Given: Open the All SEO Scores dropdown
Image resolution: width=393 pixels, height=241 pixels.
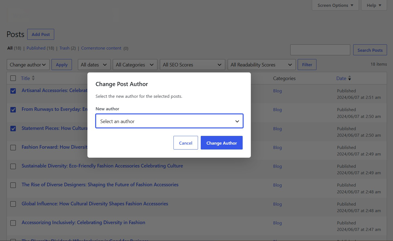Looking at the screenshot, I should [192, 65].
